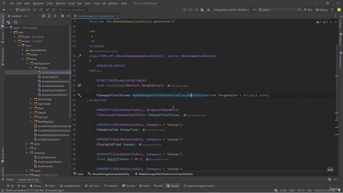This screenshot has height=193, width=343.
Task: Open the NuGet tool window
Action: pyautogui.click(x=144, y=186)
